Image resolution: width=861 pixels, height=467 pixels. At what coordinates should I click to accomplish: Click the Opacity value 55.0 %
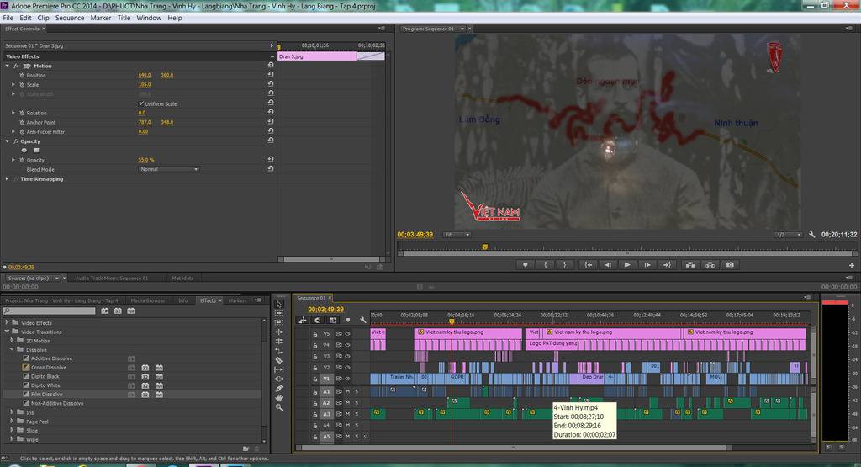(146, 160)
